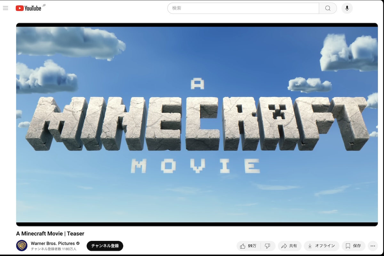Screen dimensions: 384x256
Task: Like the video with 59万 thumbs-up
Action: tap(249, 246)
